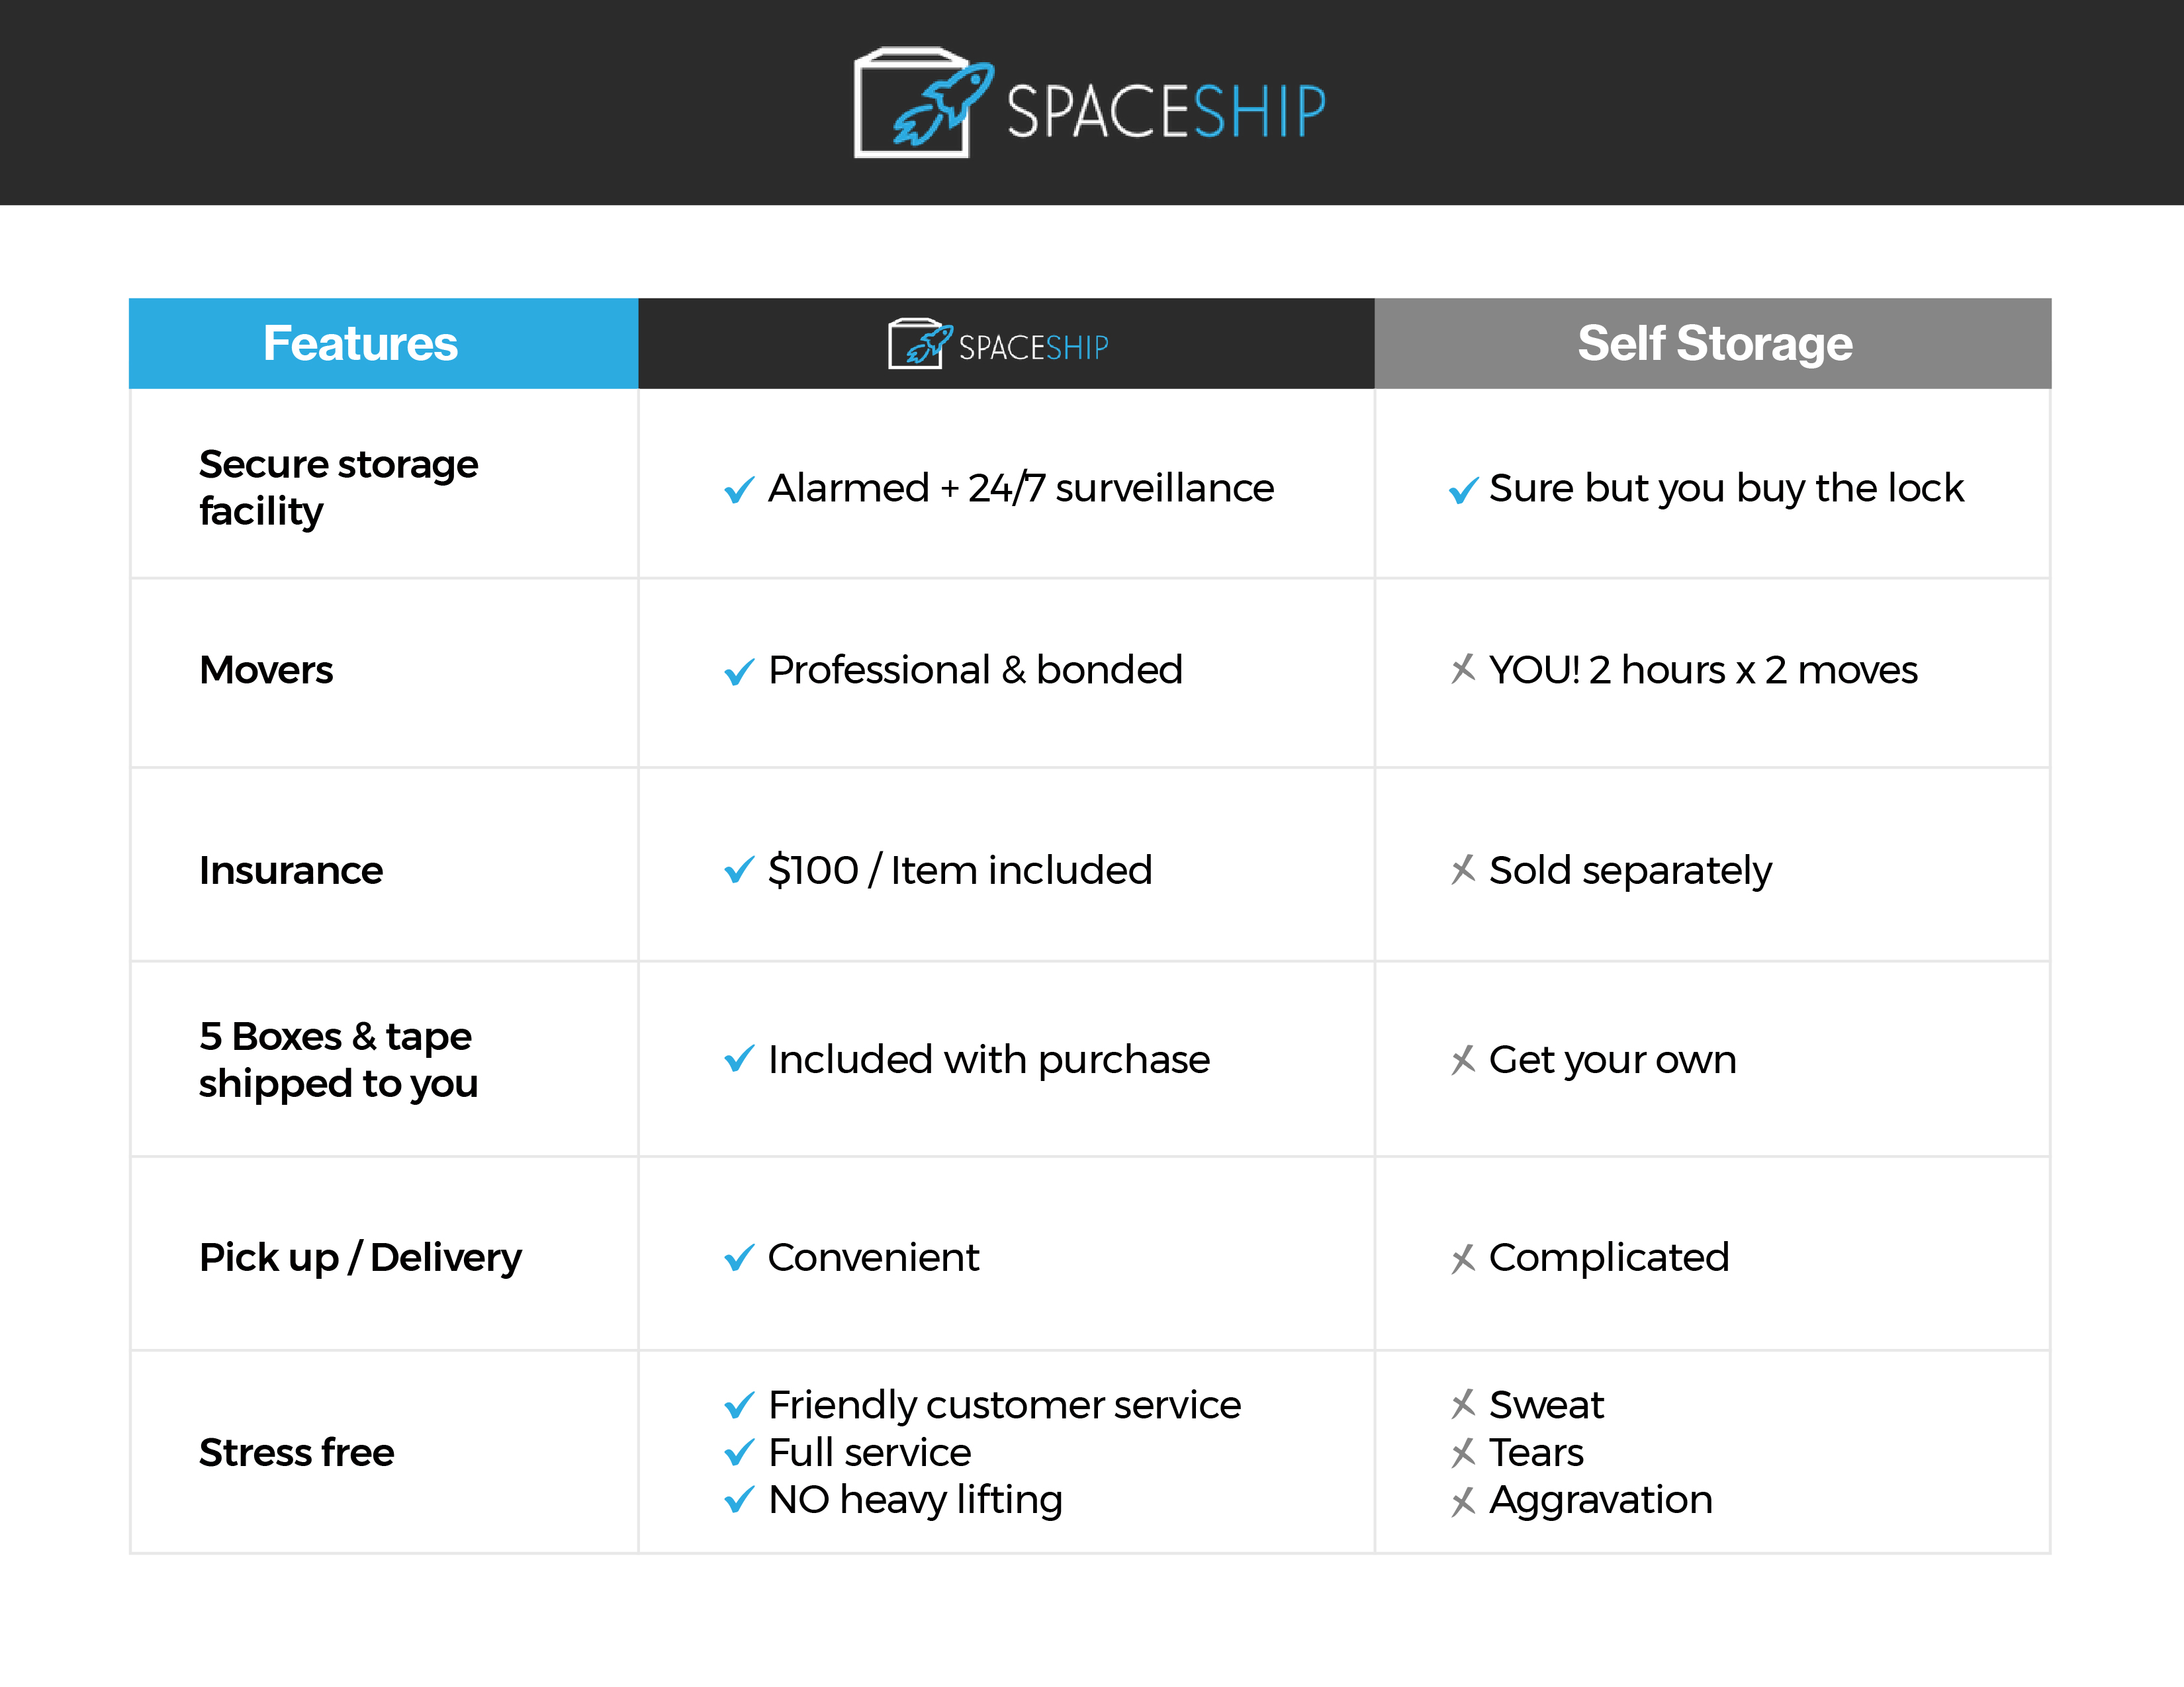This screenshot has width=2184, height=1687.
Task: Select the gray Self Storage column header
Action: [1713, 344]
